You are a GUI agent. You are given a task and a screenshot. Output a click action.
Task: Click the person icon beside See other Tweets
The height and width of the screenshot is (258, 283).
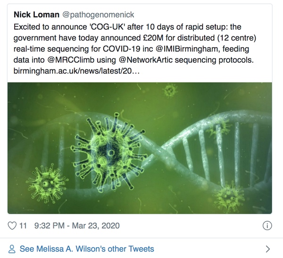click(x=12, y=249)
